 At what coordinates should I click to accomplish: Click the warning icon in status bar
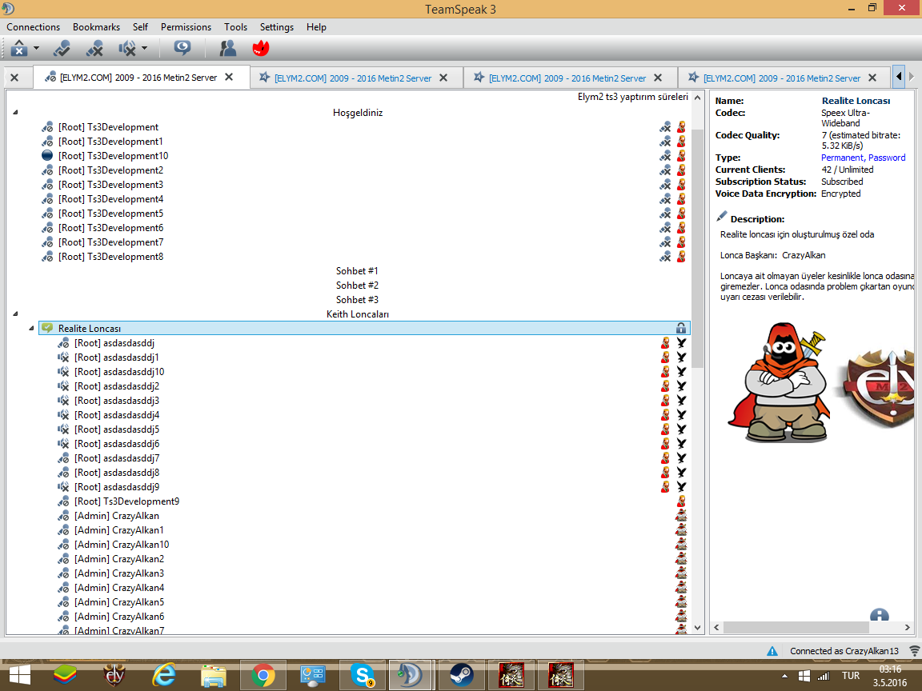[772, 651]
